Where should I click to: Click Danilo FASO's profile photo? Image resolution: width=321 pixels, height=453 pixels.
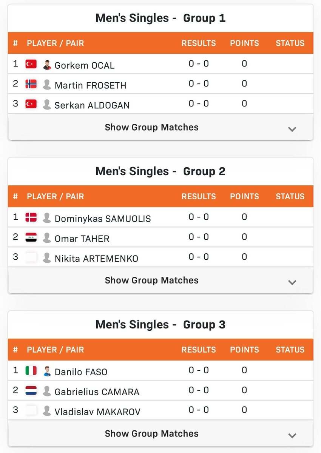(47, 371)
